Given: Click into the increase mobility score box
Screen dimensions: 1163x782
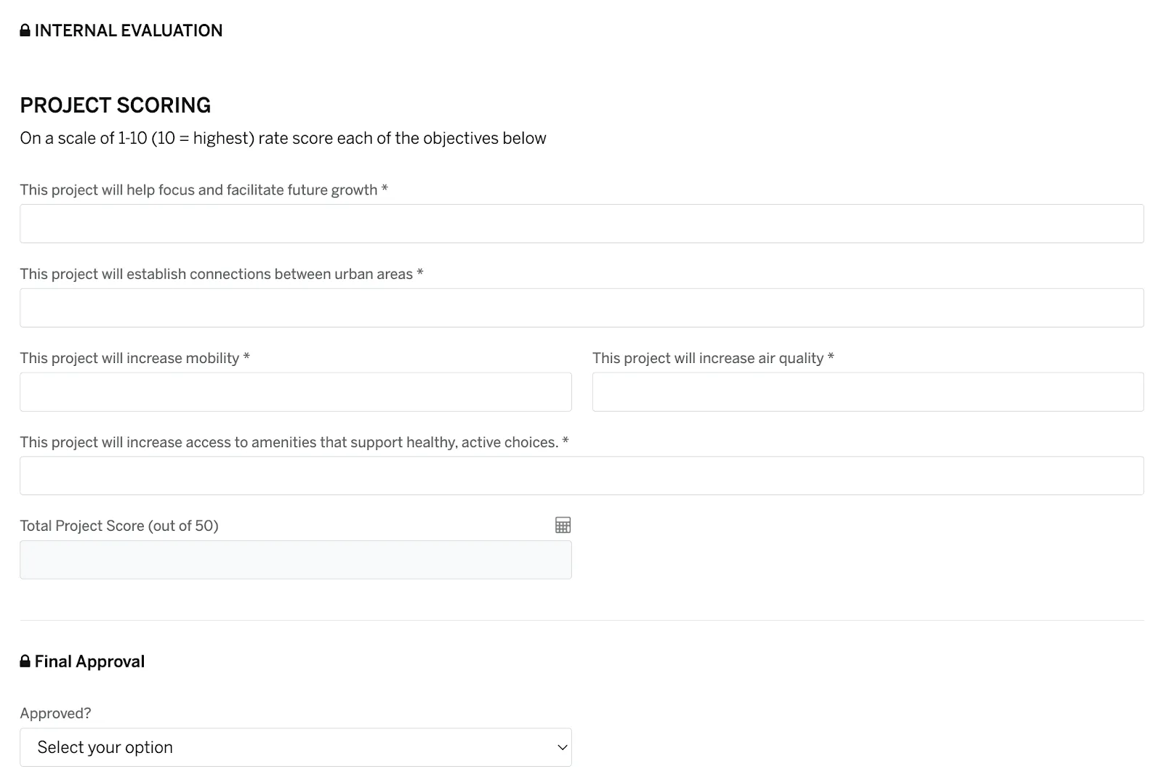Looking at the screenshot, I should point(296,392).
